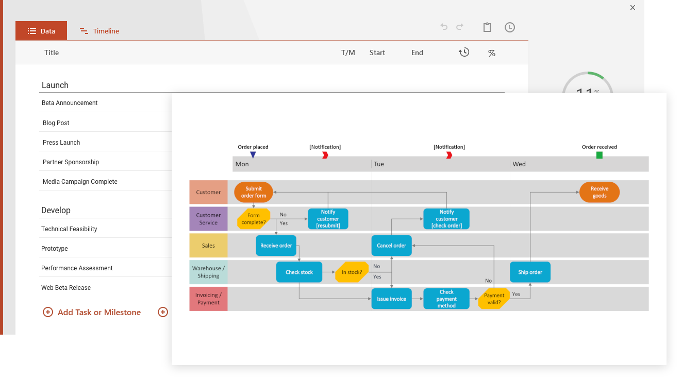Click the Order placed milestone marker
This screenshot has height=382, width=682.
[253, 153]
